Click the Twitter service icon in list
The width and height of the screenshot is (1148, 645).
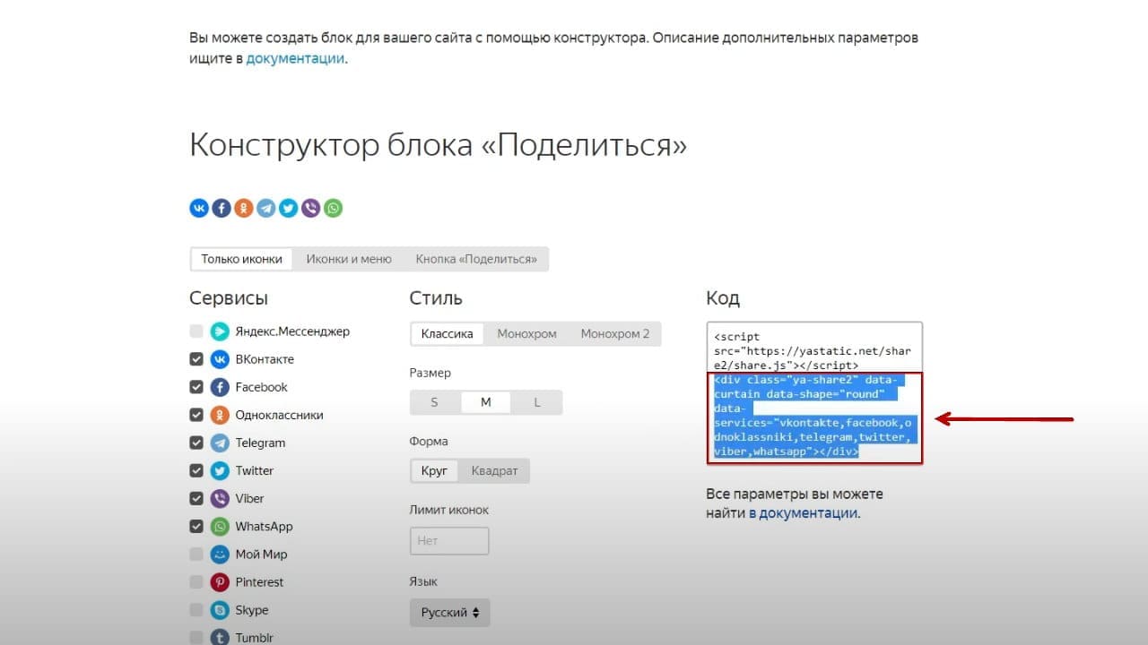coord(220,470)
